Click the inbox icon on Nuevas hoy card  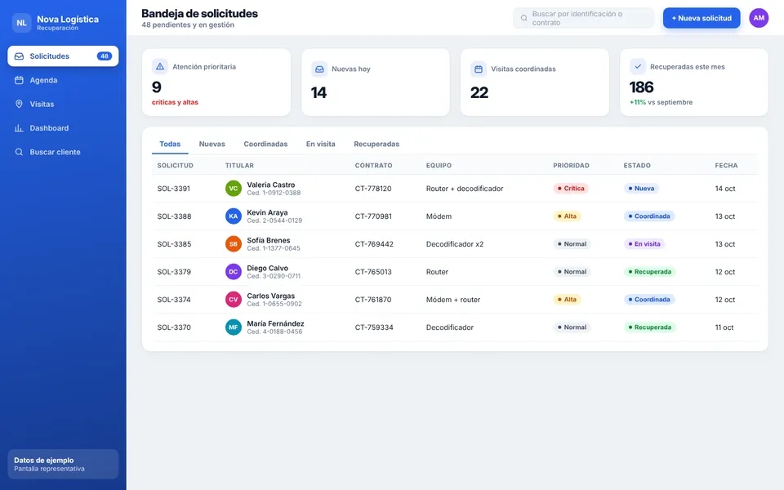[319, 69]
